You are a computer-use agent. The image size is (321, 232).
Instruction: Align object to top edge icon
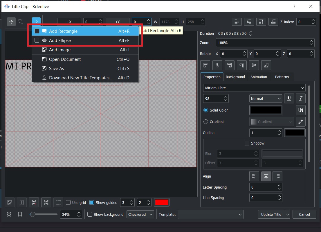(x=242, y=65)
